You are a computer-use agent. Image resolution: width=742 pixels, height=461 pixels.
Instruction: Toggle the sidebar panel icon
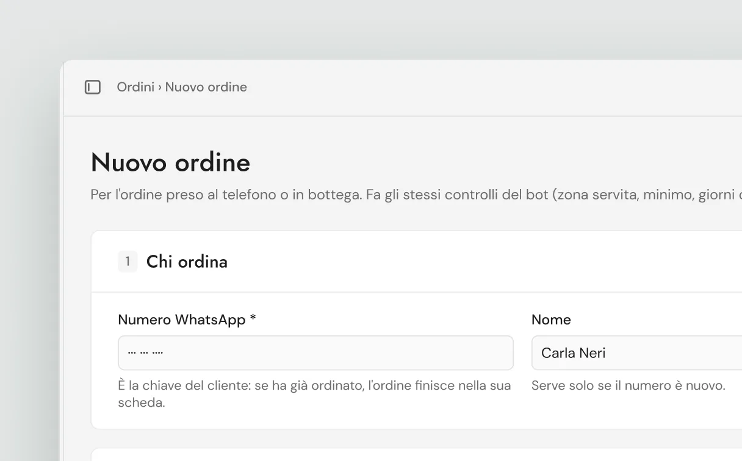click(x=92, y=87)
